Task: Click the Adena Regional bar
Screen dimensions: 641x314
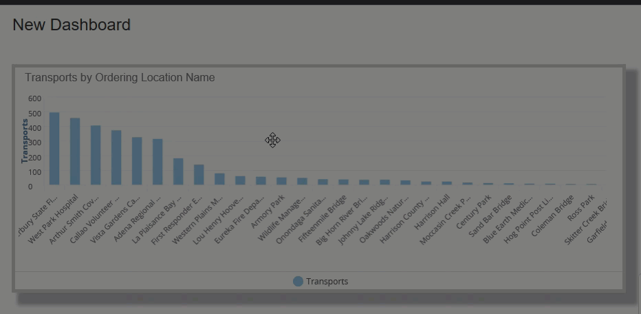Action: [157, 162]
